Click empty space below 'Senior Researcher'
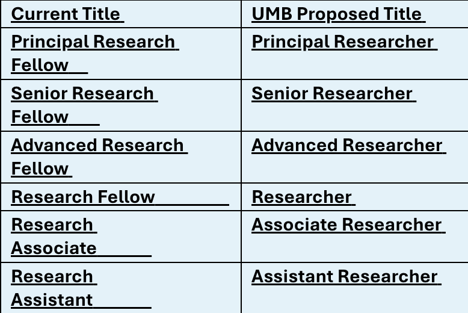 [354, 117]
